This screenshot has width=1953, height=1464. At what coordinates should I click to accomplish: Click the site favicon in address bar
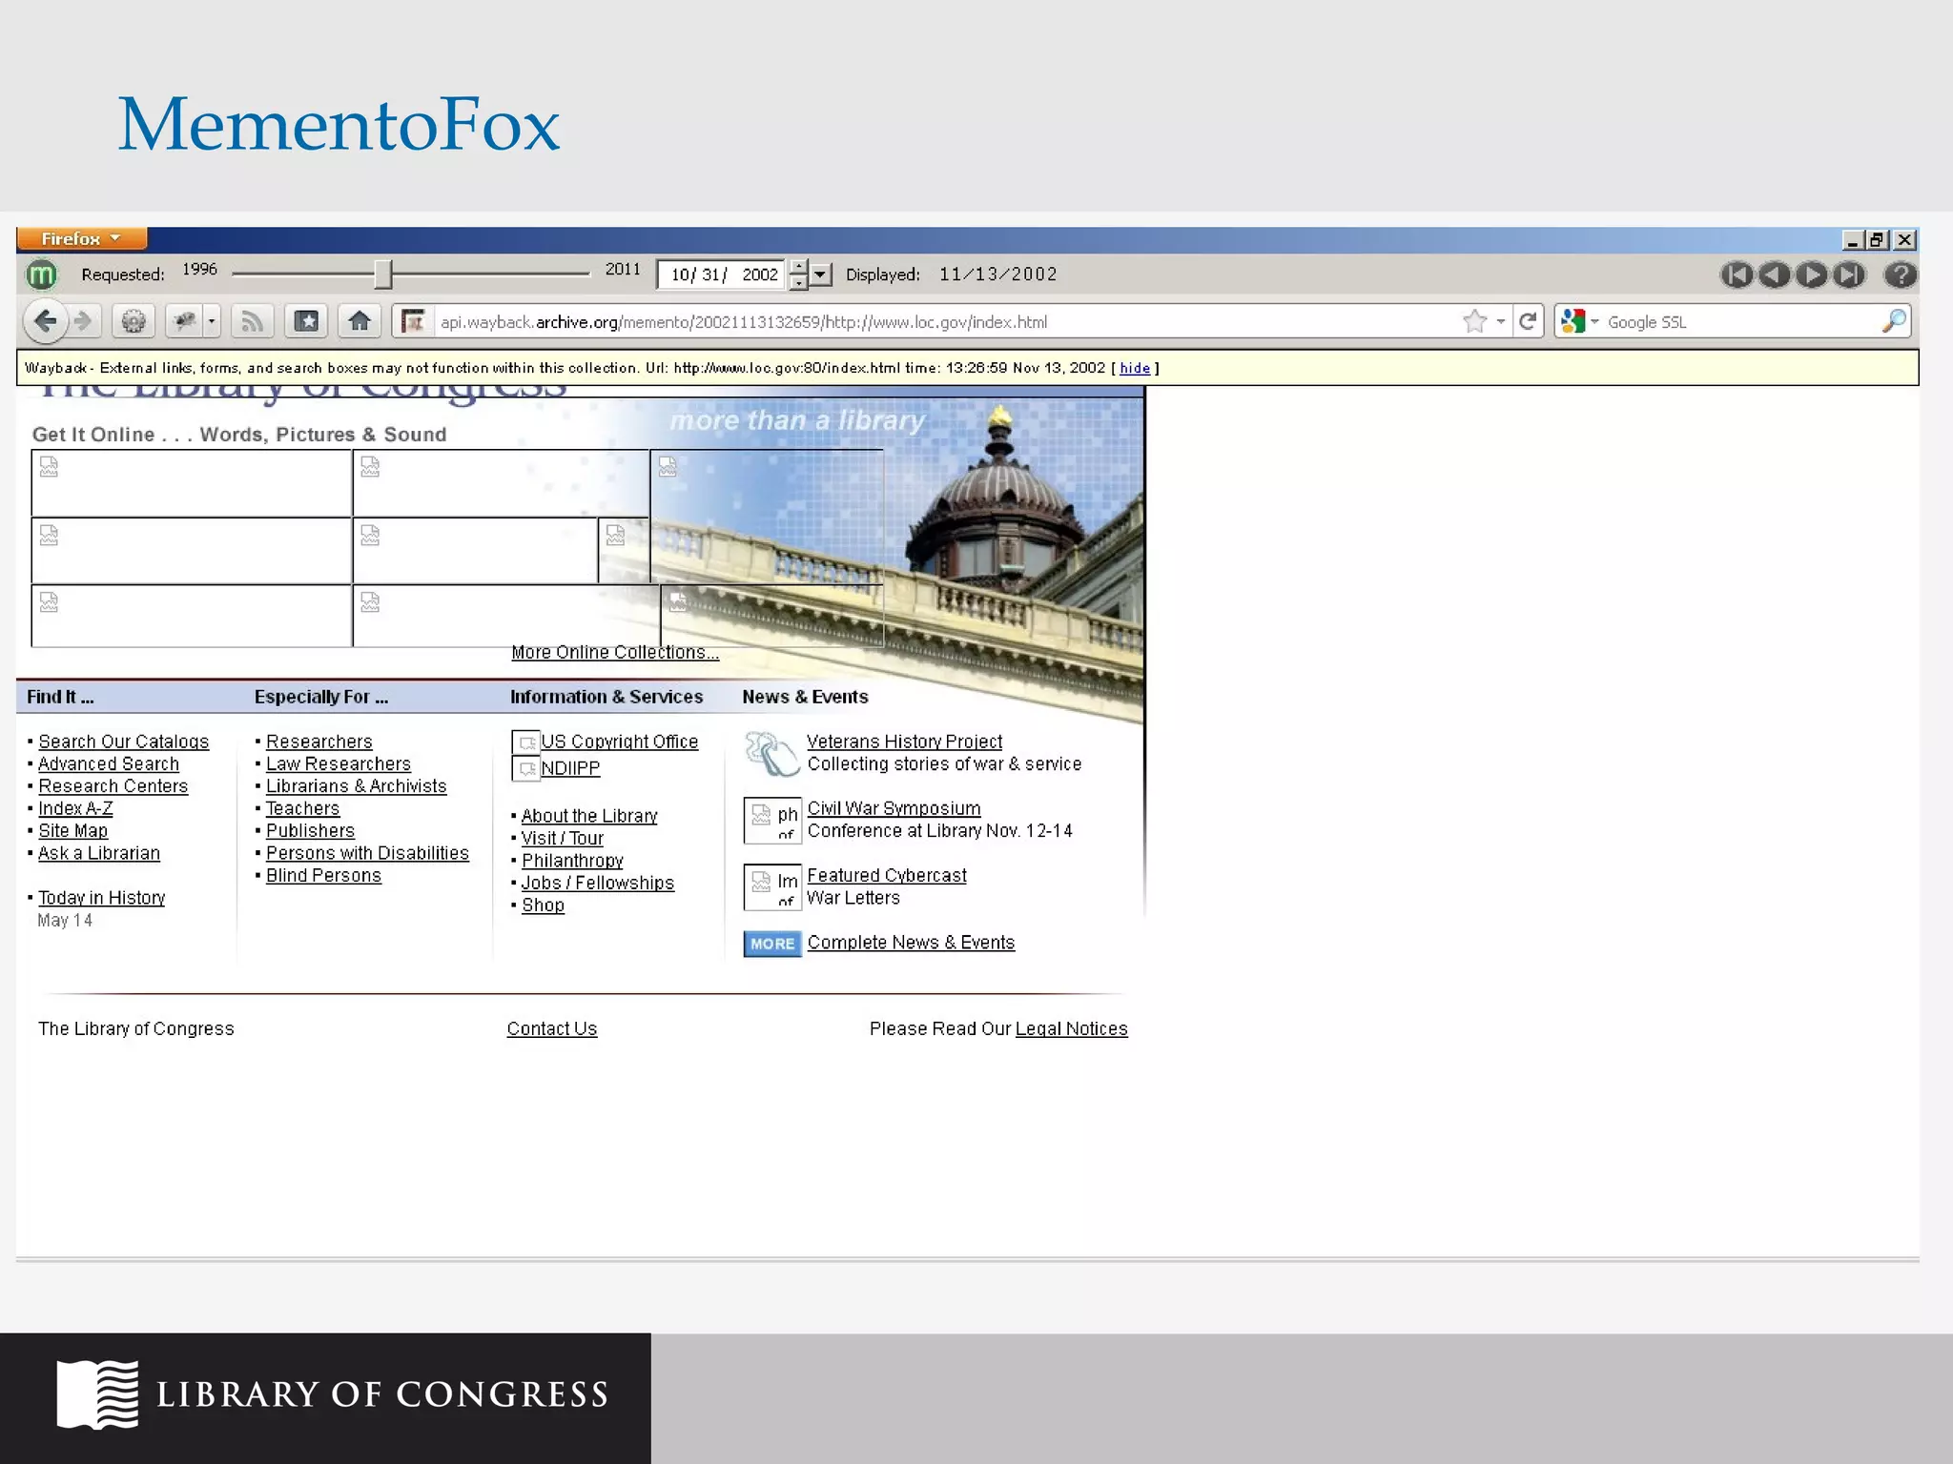tap(413, 322)
